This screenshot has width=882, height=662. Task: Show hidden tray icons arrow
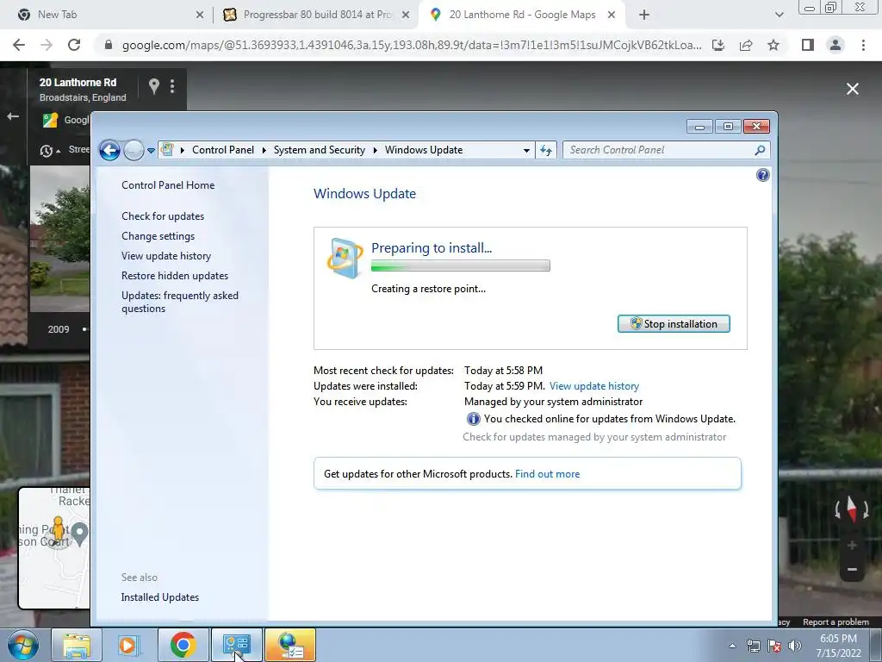click(732, 646)
